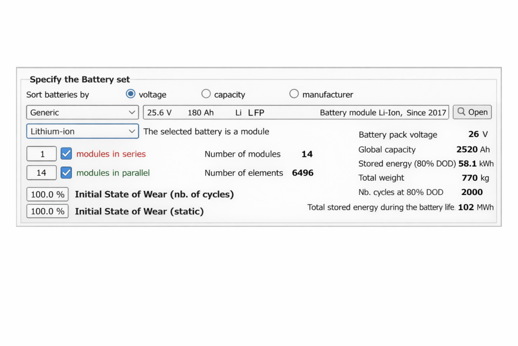The image size is (518, 346).
Task: Click the green 'modules in parallel' label
Action: click(112, 173)
